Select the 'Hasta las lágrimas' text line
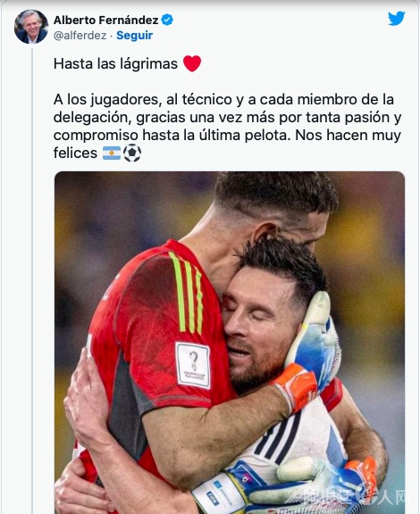 pyautogui.click(x=115, y=63)
